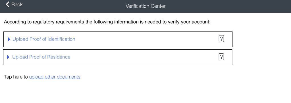Image resolution: width=291 pixels, height=103 pixels.
Task: Open help for Proof of Identification
Action: click(221, 39)
